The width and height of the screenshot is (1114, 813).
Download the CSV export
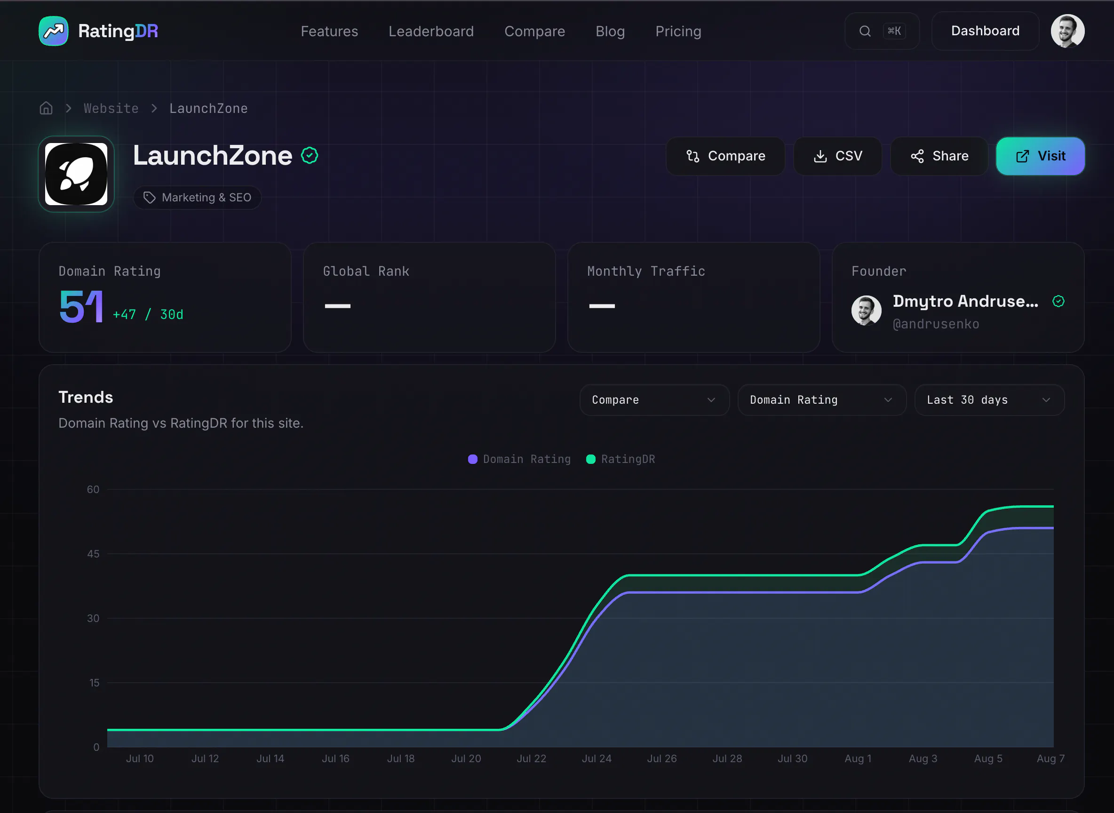point(837,156)
